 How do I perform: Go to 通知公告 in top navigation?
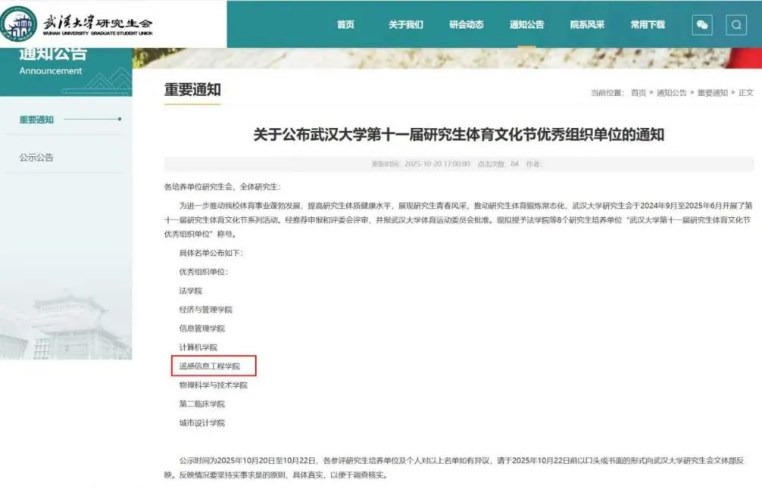(x=526, y=25)
